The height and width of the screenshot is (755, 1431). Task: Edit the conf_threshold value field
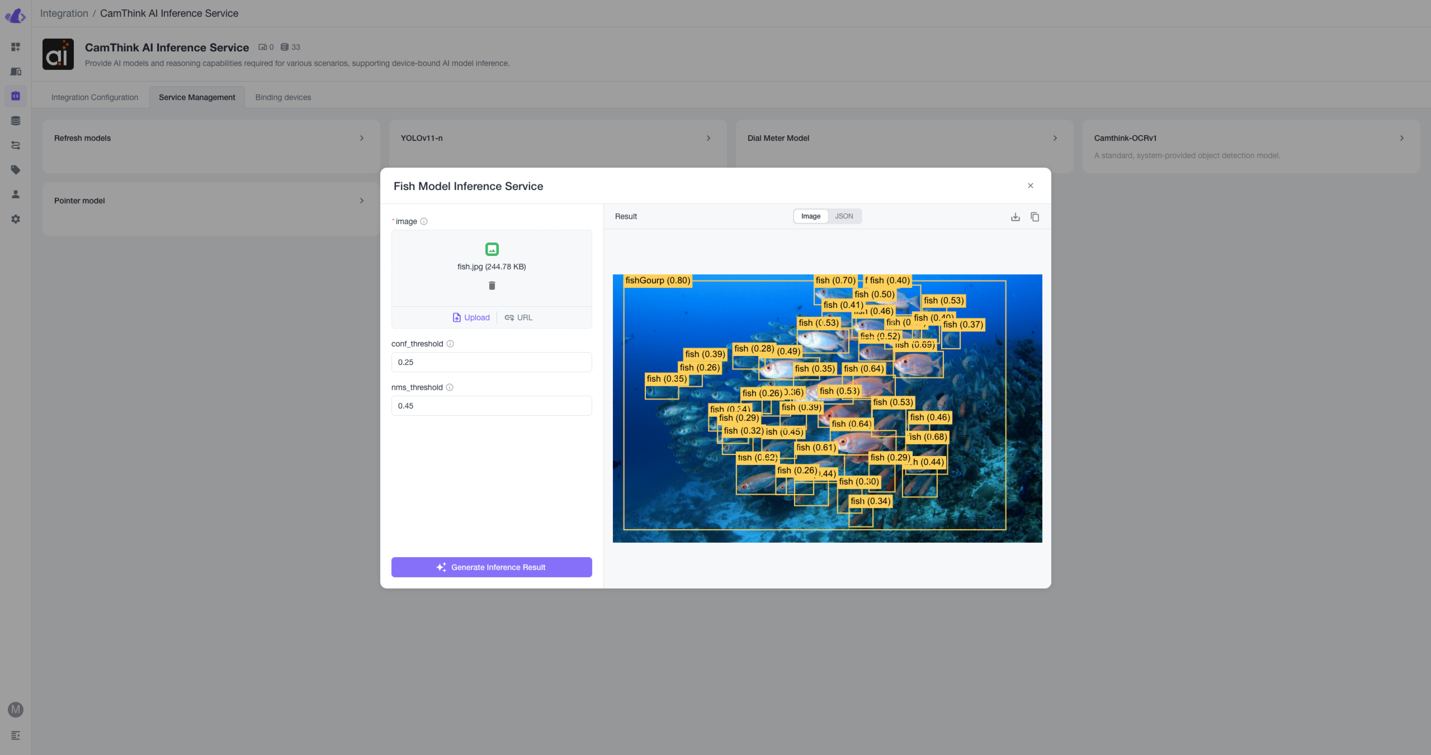[491, 362]
